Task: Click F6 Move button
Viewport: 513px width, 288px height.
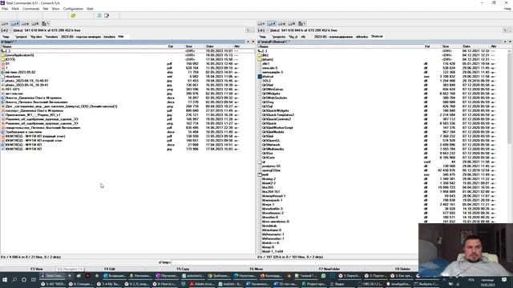Action: [x=256, y=269]
